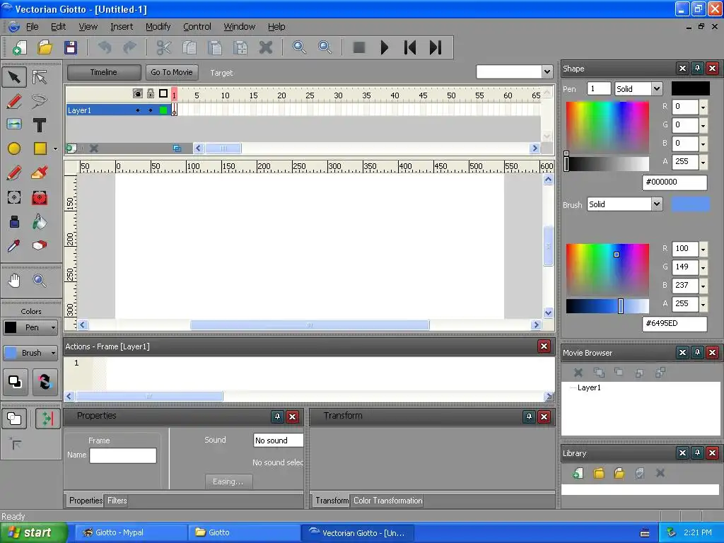Pin the Shape panel

697,69
